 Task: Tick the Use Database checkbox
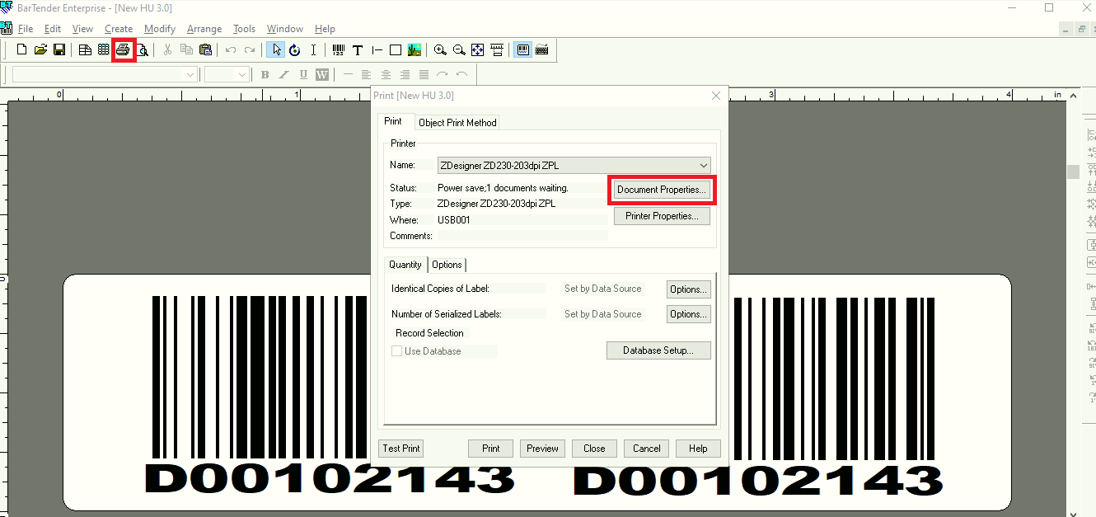[x=397, y=351]
